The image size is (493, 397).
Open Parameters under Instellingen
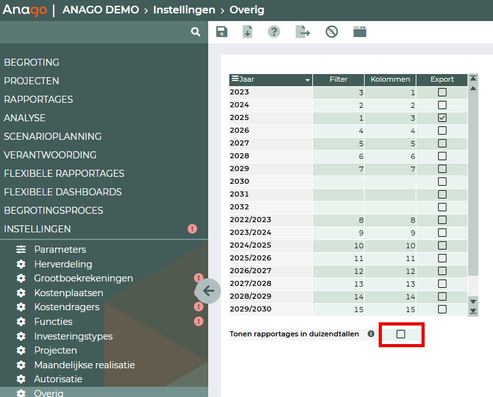pyautogui.click(x=60, y=250)
